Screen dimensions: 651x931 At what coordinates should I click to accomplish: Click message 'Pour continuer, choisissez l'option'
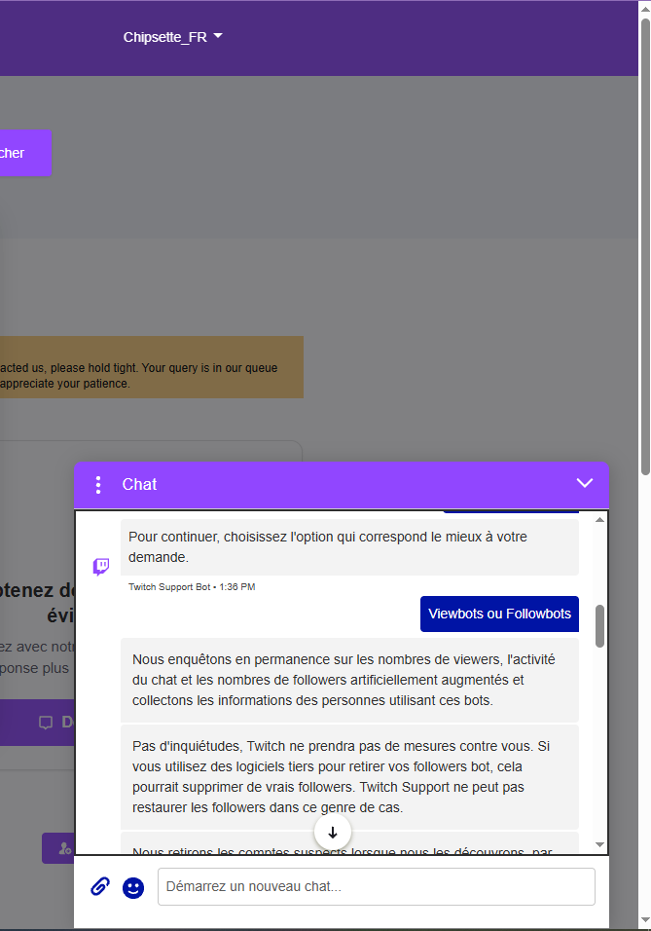[349, 547]
